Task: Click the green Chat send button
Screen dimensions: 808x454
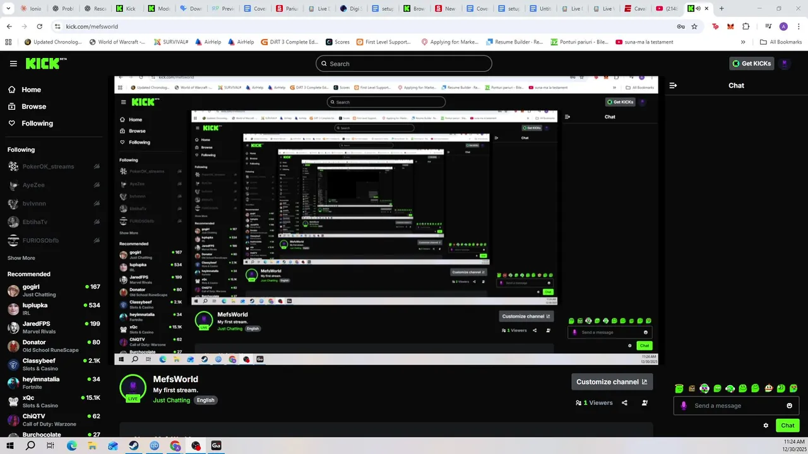Action: tap(787, 426)
